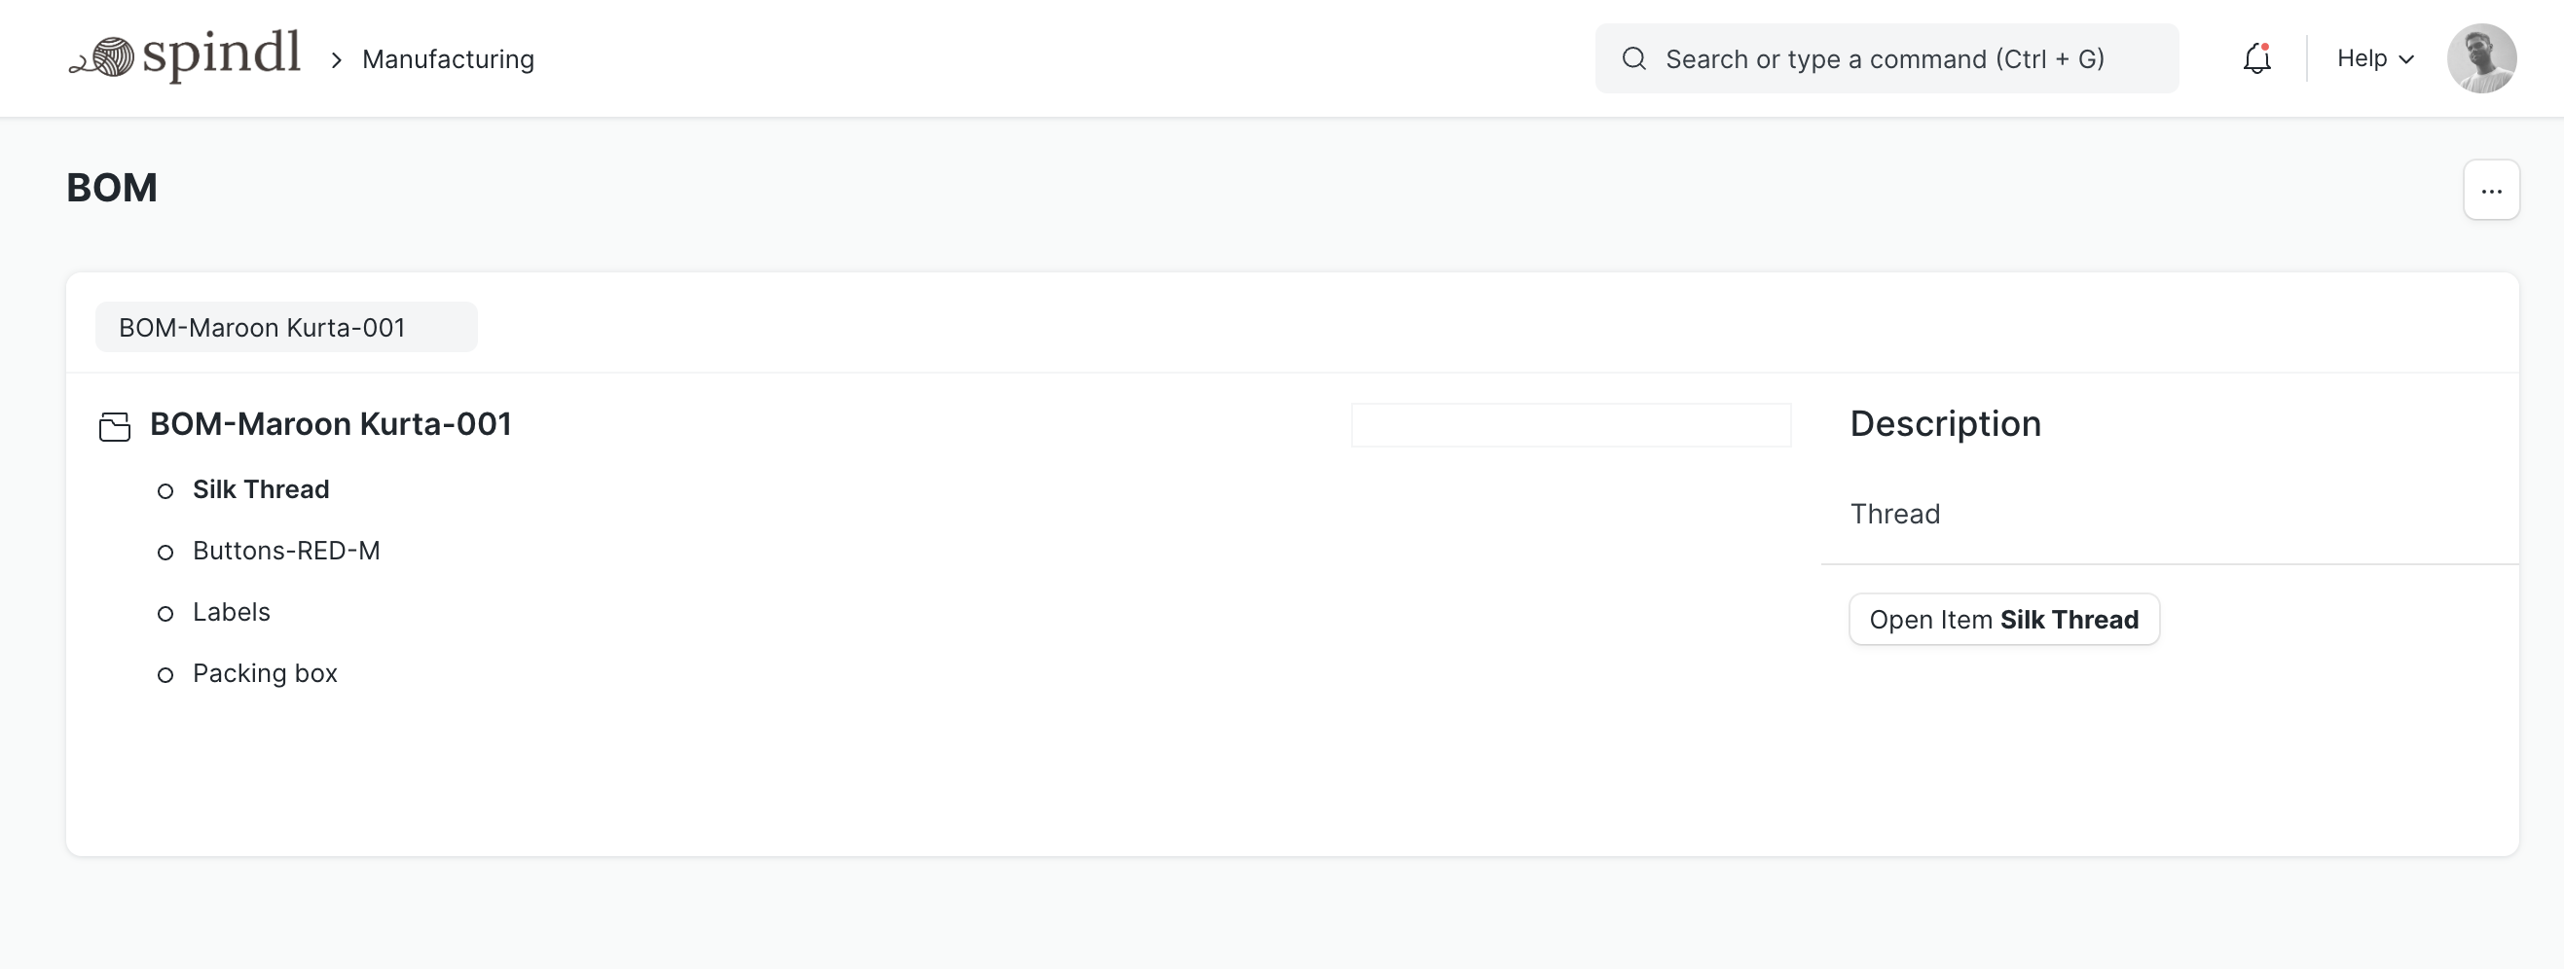Click the node circle beside Packing box

166,674
